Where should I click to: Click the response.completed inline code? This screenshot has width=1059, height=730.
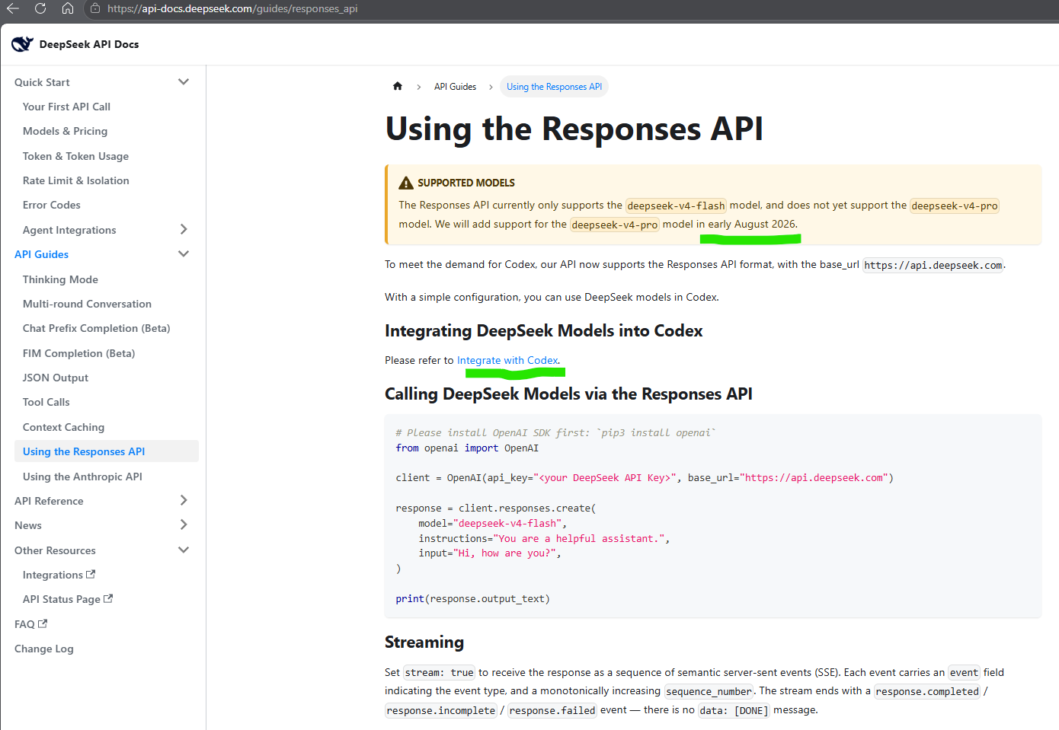[927, 691]
